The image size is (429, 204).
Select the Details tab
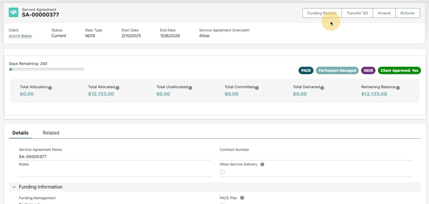[20, 133]
